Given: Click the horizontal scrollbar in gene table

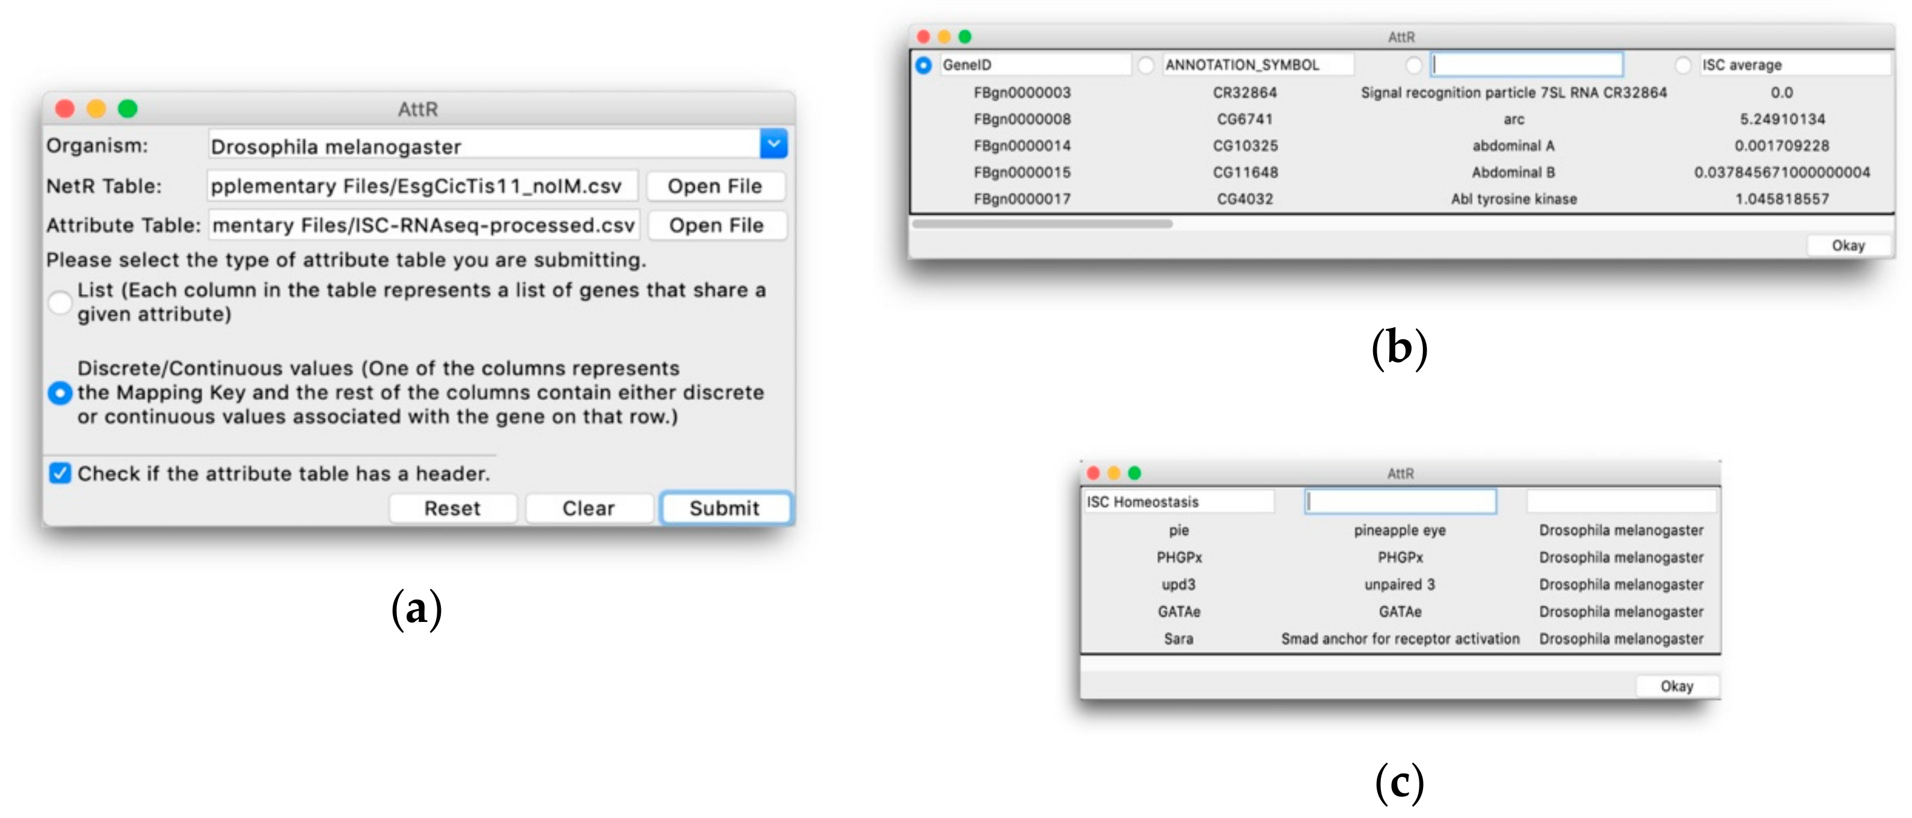Looking at the screenshot, I should tap(1042, 223).
